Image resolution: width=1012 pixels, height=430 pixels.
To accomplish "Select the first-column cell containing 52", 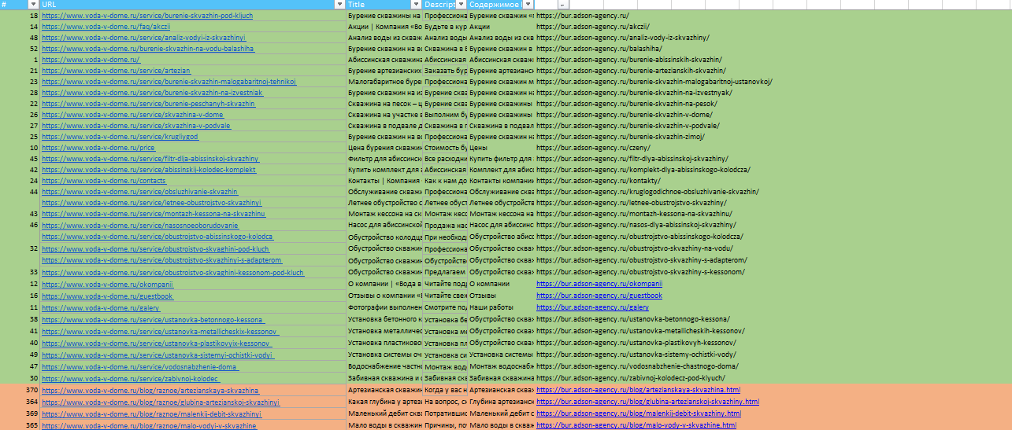I will pyautogui.click(x=20, y=49).
